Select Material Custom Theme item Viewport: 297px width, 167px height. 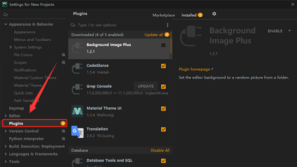point(35,78)
